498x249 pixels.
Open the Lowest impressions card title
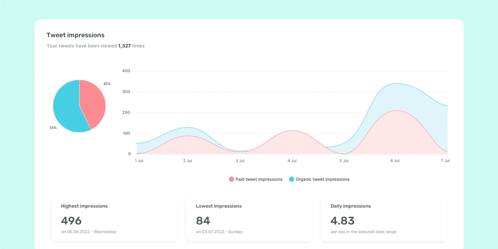coord(219,206)
